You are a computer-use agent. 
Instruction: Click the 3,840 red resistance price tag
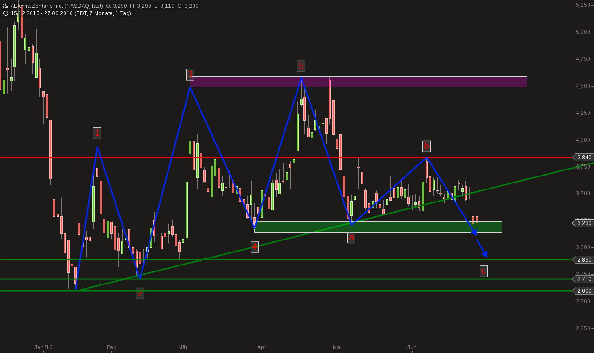coord(584,158)
